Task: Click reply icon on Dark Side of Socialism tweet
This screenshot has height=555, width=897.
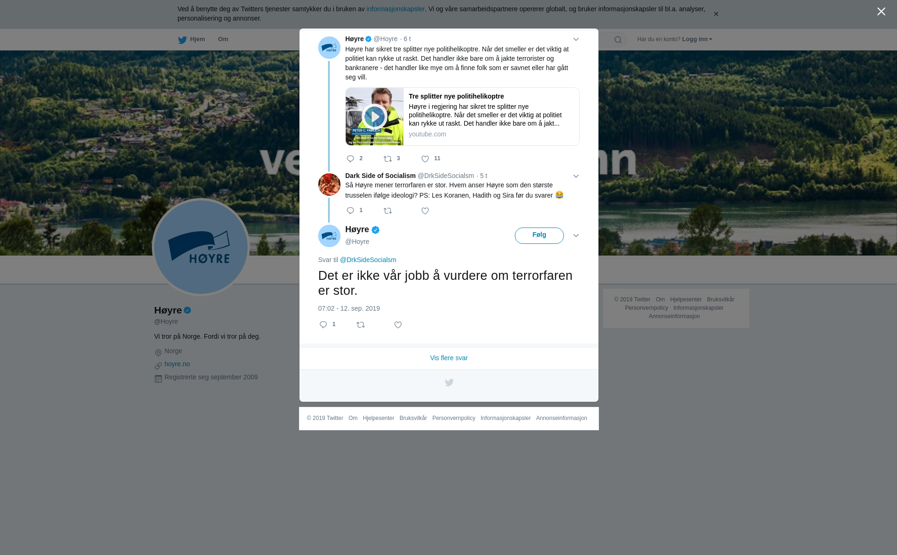Action: point(350,211)
